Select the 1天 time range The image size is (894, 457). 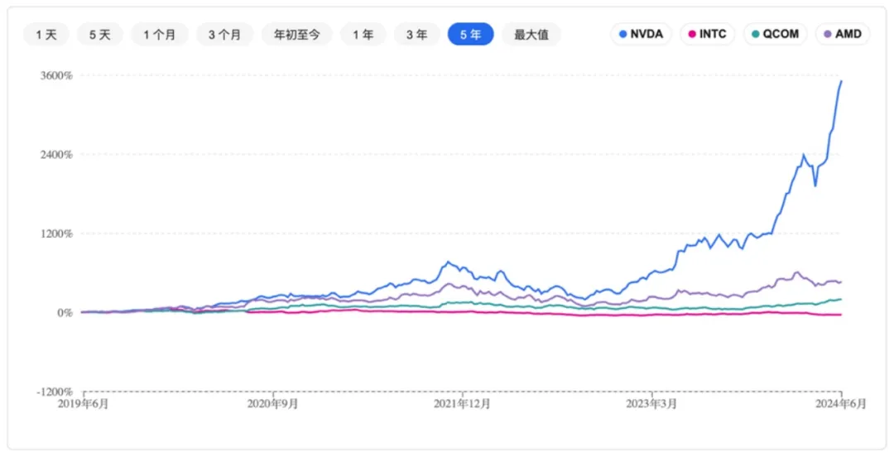(46, 35)
